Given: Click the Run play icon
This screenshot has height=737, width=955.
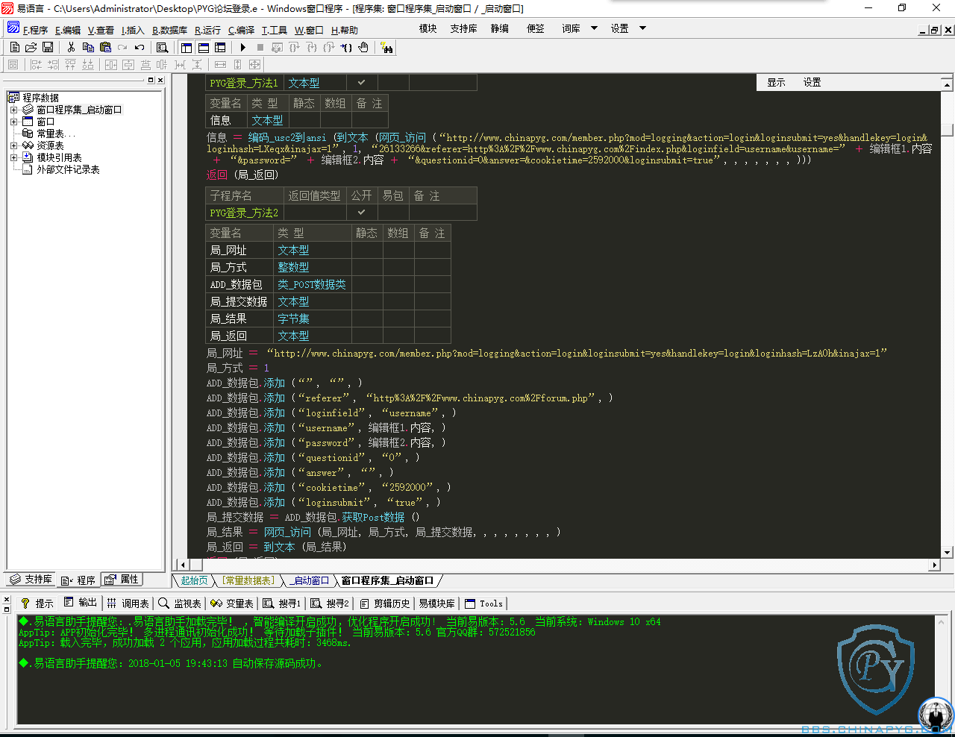Looking at the screenshot, I should [243, 47].
